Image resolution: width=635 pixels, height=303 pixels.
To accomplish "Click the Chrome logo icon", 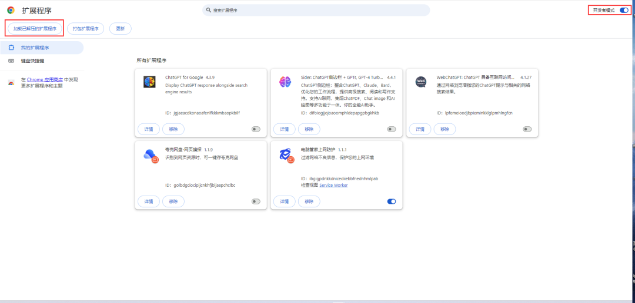I will point(11,11).
